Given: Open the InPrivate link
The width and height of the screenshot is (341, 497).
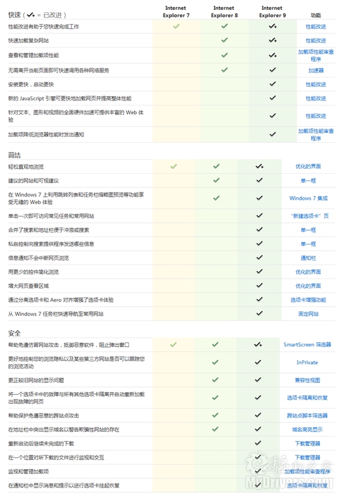Looking at the screenshot, I should [307, 362].
